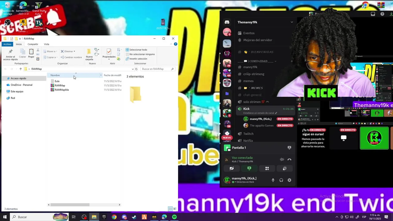Open Propiedades in the ribbon

[109, 54]
